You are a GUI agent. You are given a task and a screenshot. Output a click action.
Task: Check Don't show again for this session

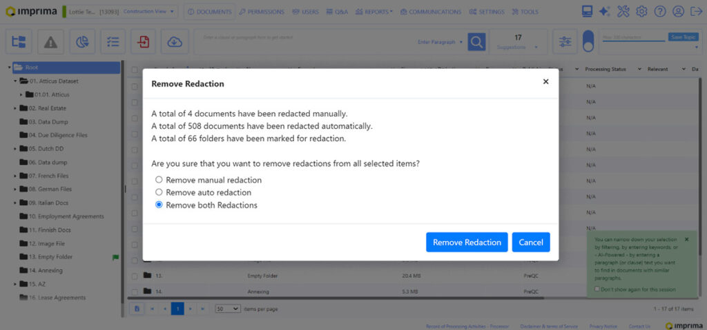pos(597,289)
